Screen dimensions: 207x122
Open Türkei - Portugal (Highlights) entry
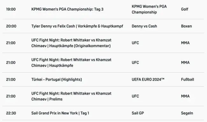pyautogui.click(x=56, y=80)
